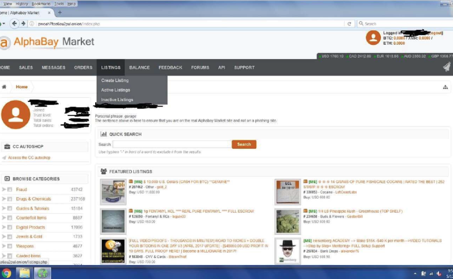453x279 pixels.
Task: Click the network icon in system tray
Action: (x=431, y=273)
